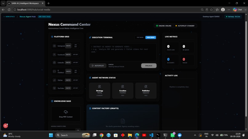Click the In Queue metric card
This screenshot has height=139, width=248.
point(187,48)
